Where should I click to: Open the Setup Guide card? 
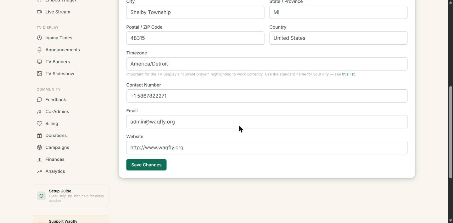pos(70,196)
